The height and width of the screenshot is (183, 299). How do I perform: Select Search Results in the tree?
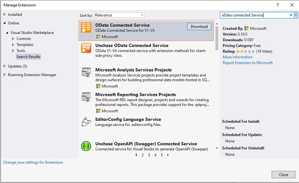click(x=28, y=57)
